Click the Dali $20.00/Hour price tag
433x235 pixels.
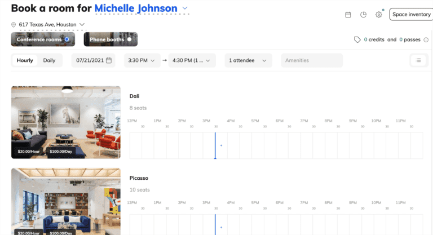click(x=28, y=152)
